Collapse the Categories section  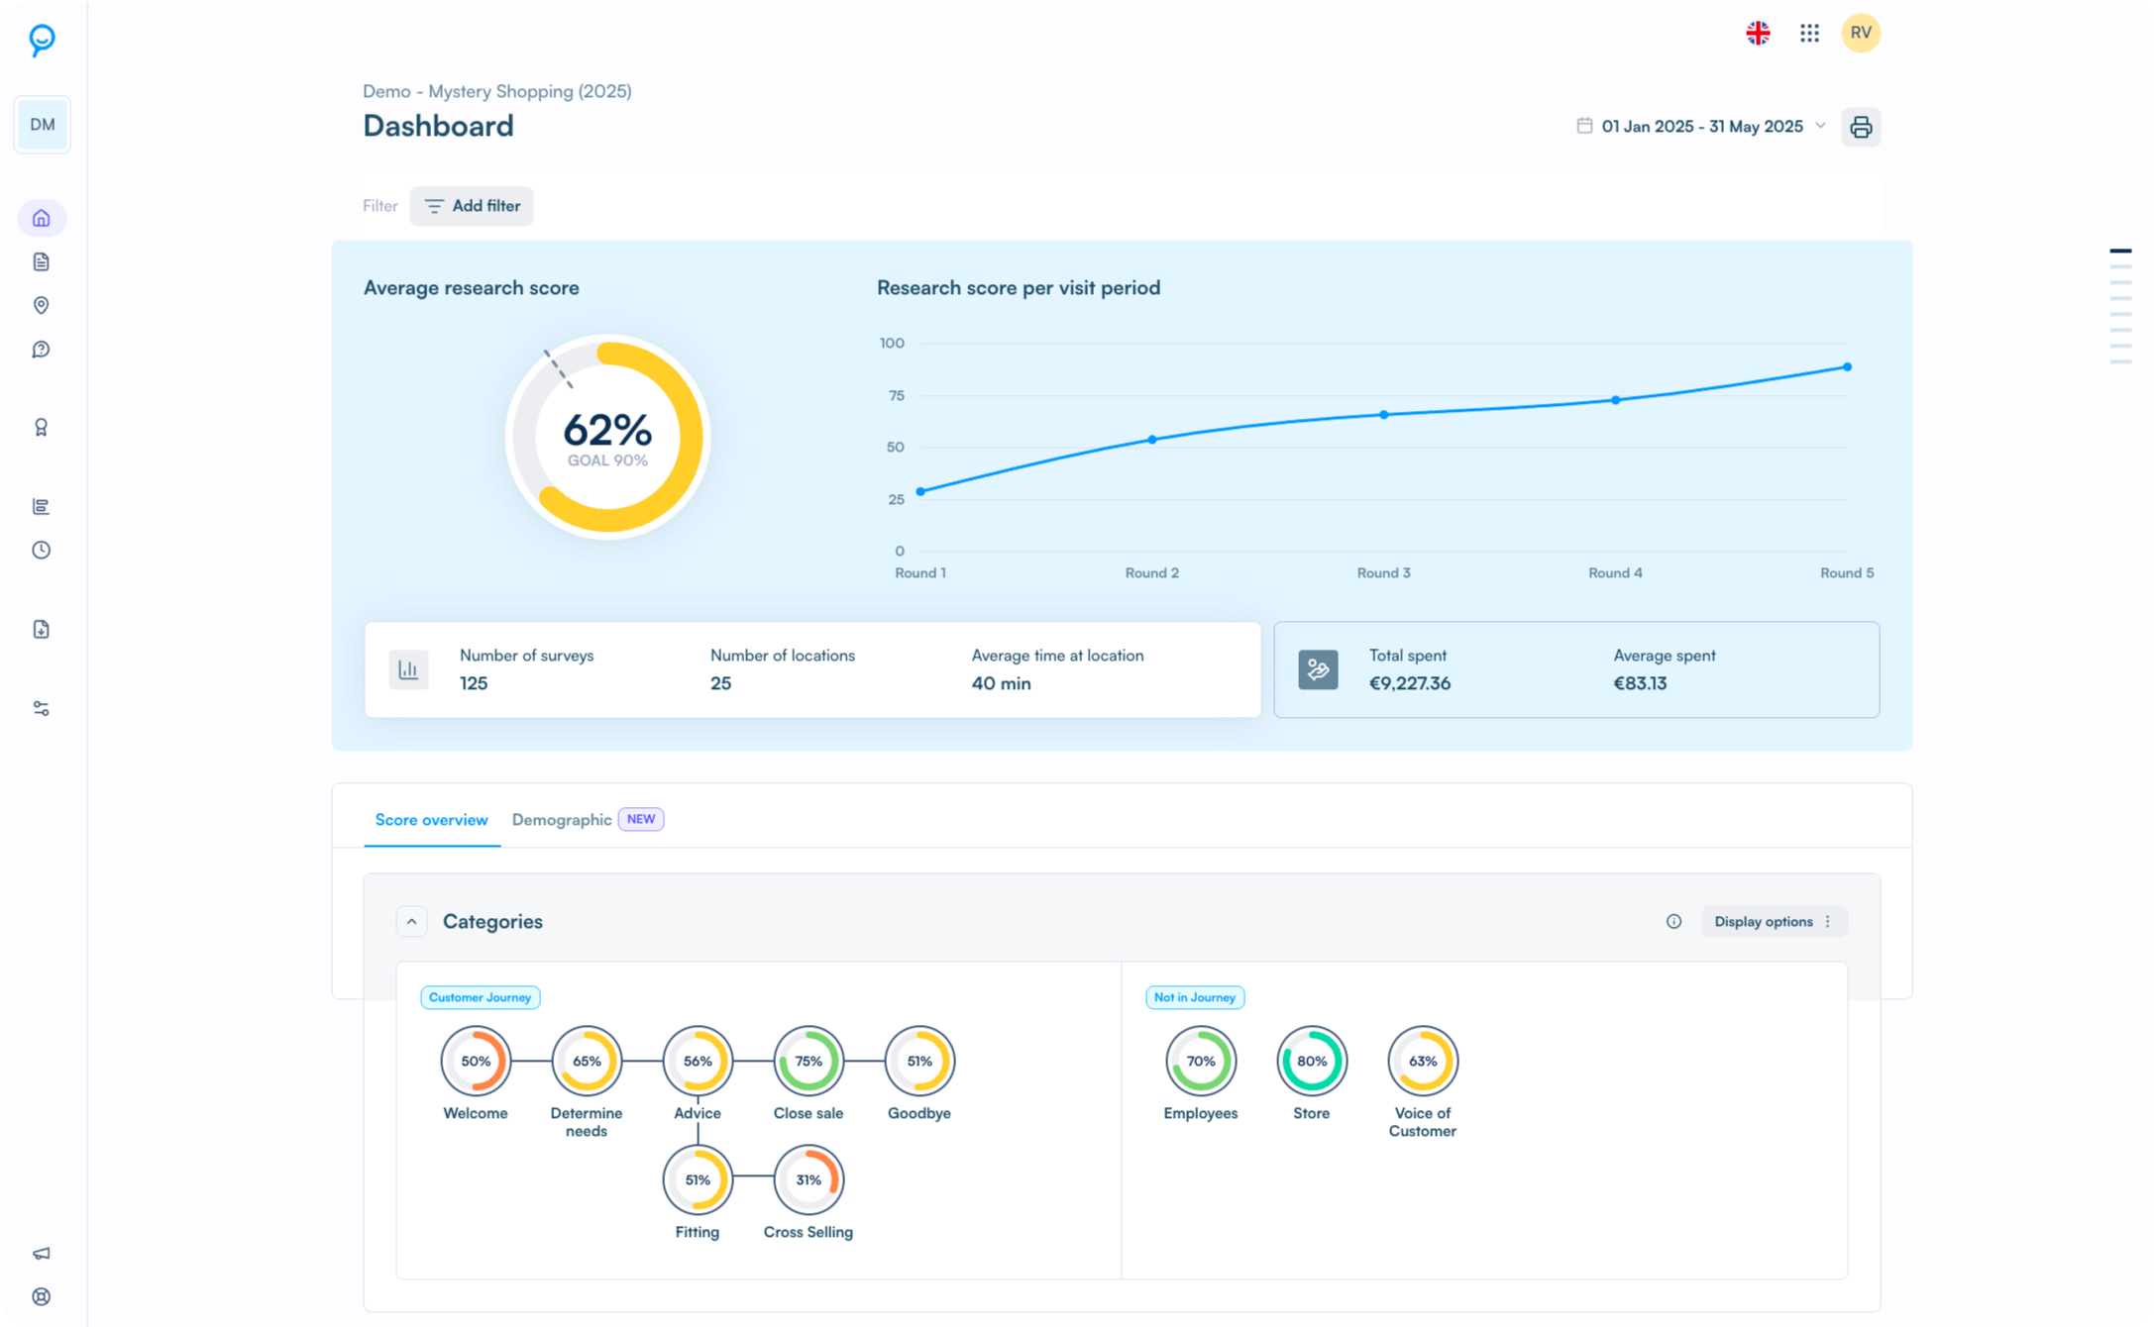pyautogui.click(x=411, y=922)
